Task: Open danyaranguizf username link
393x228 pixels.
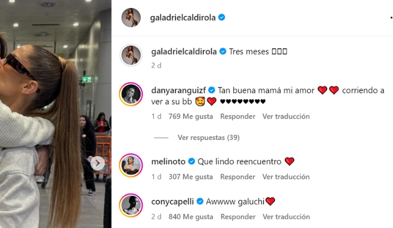Action: 178,90
